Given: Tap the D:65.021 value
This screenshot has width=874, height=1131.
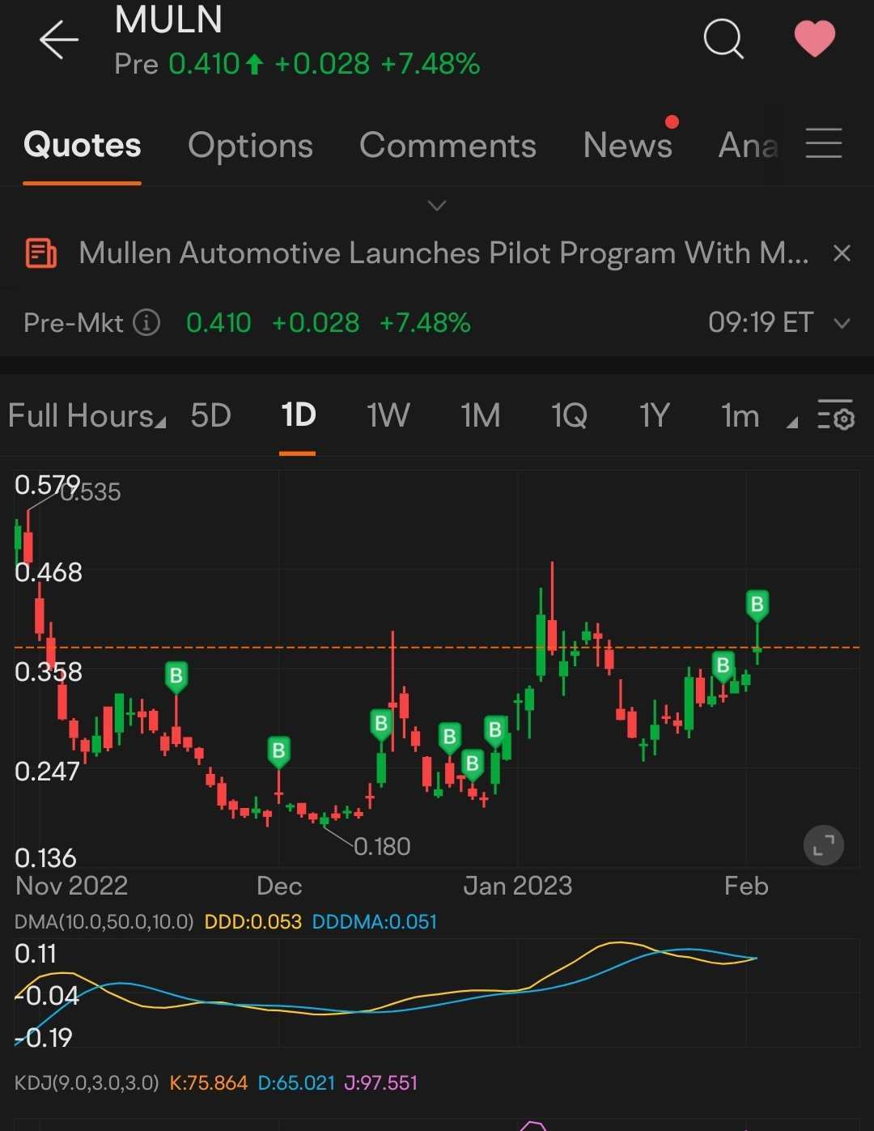Looking at the screenshot, I should (x=296, y=1083).
